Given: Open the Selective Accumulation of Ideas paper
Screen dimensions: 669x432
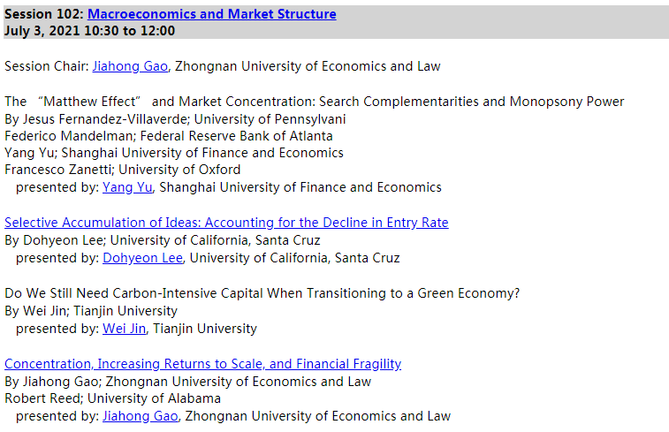Looking at the screenshot, I should point(226,223).
